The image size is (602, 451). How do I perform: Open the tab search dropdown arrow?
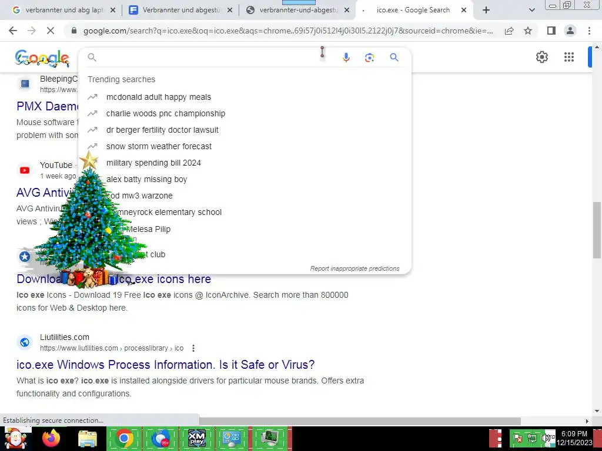point(531,11)
